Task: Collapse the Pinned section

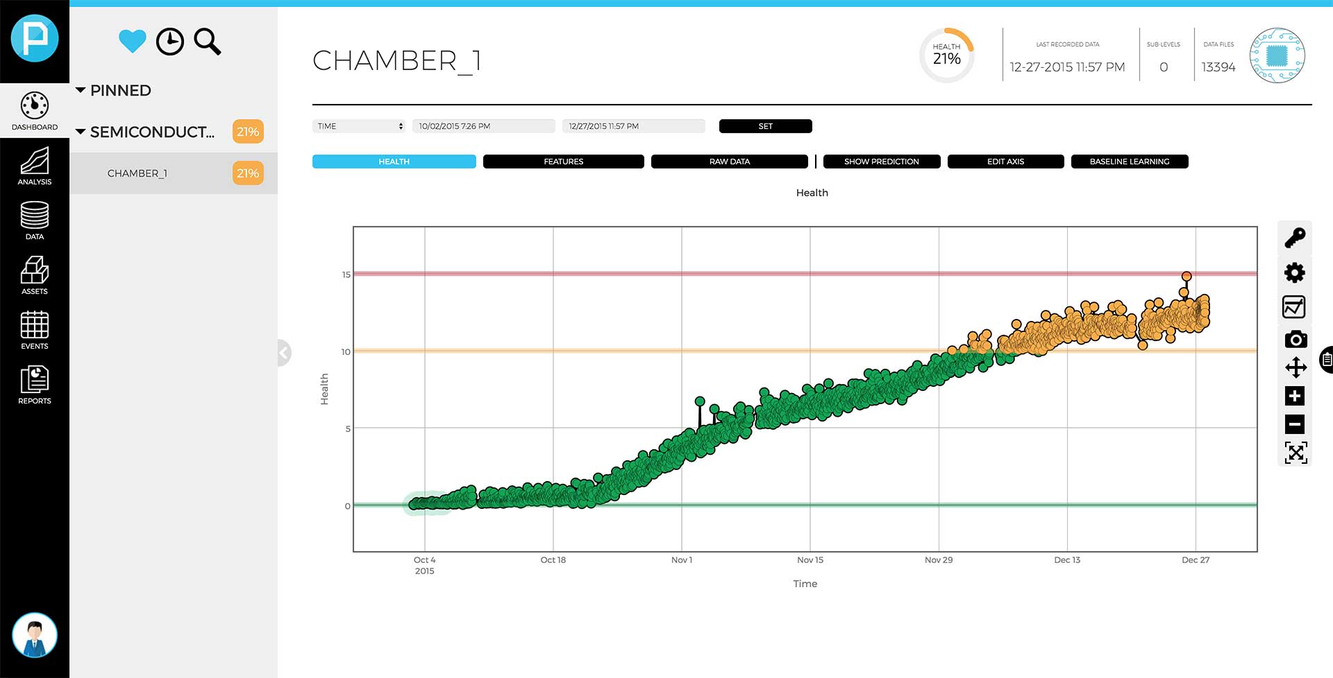Action: click(81, 90)
